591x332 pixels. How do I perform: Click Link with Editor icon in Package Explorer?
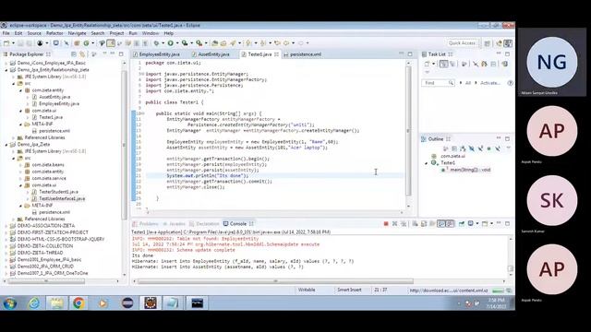click(x=82, y=54)
